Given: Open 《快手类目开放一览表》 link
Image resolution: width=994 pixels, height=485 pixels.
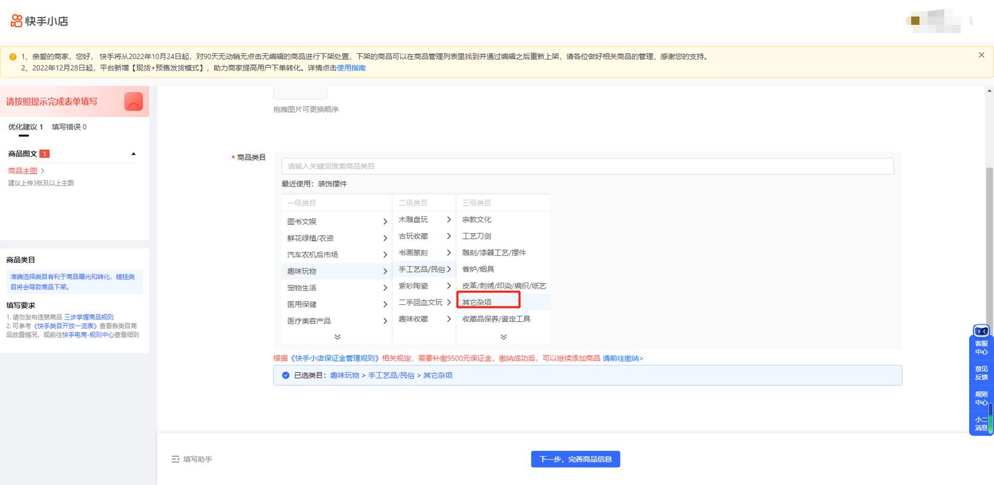Looking at the screenshot, I should click(65, 326).
